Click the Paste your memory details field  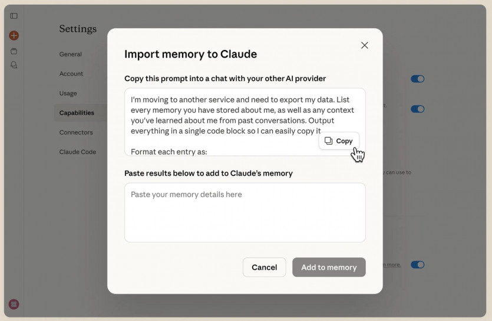pos(245,212)
